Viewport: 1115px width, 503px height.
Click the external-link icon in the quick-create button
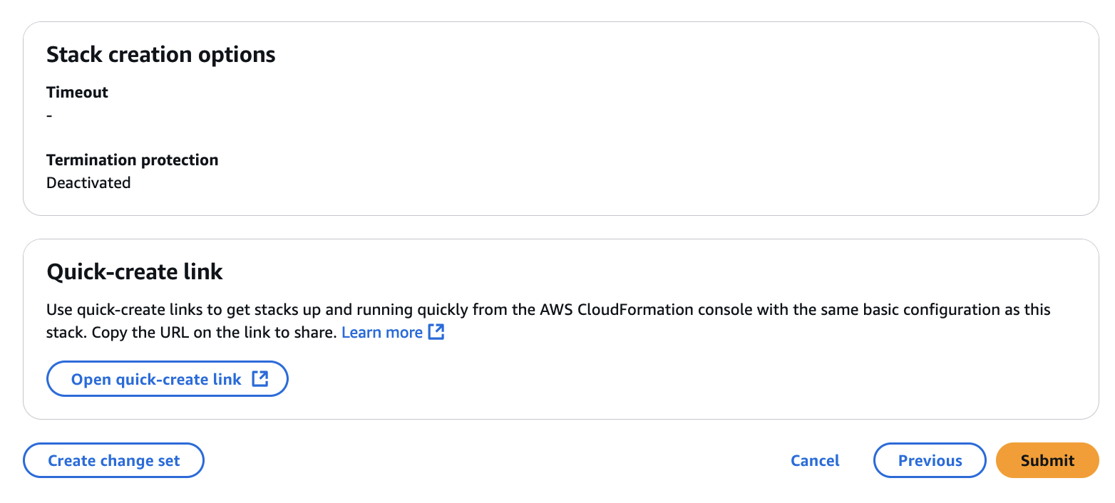(x=260, y=379)
